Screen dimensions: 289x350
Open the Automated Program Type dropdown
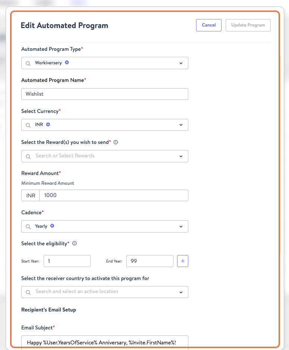pos(181,63)
